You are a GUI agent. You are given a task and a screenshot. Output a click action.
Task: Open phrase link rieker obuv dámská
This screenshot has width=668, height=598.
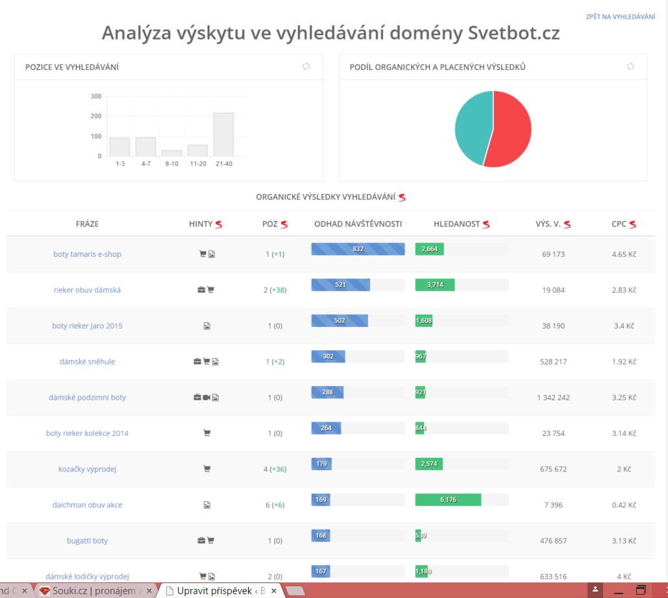coord(88,290)
